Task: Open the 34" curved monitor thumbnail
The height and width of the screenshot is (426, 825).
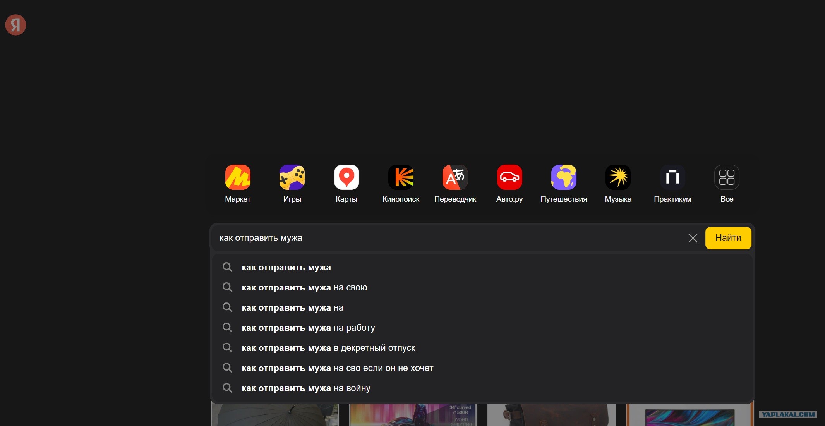Action: pyautogui.click(x=413, y=415)
